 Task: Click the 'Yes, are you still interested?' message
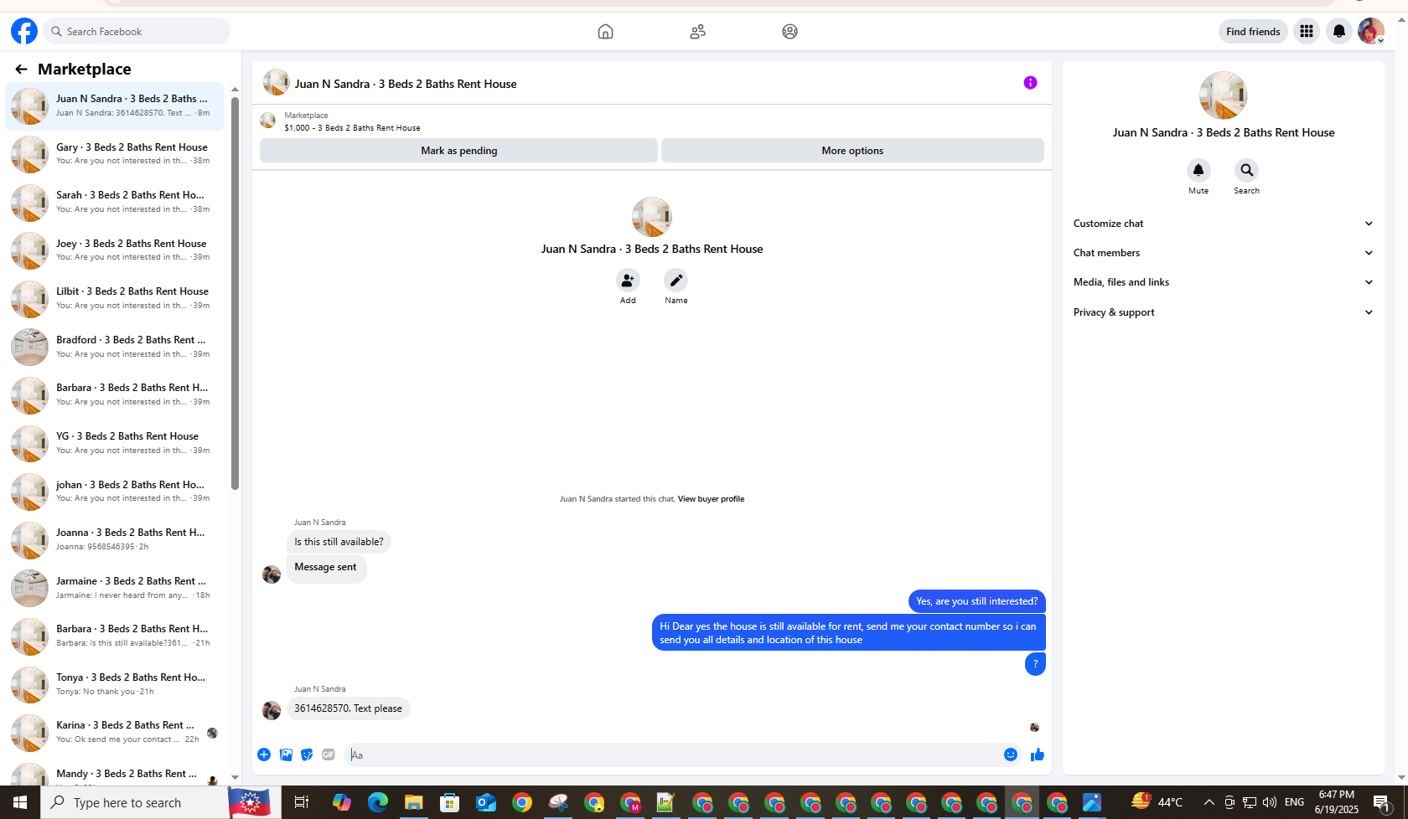click(976, 601)
